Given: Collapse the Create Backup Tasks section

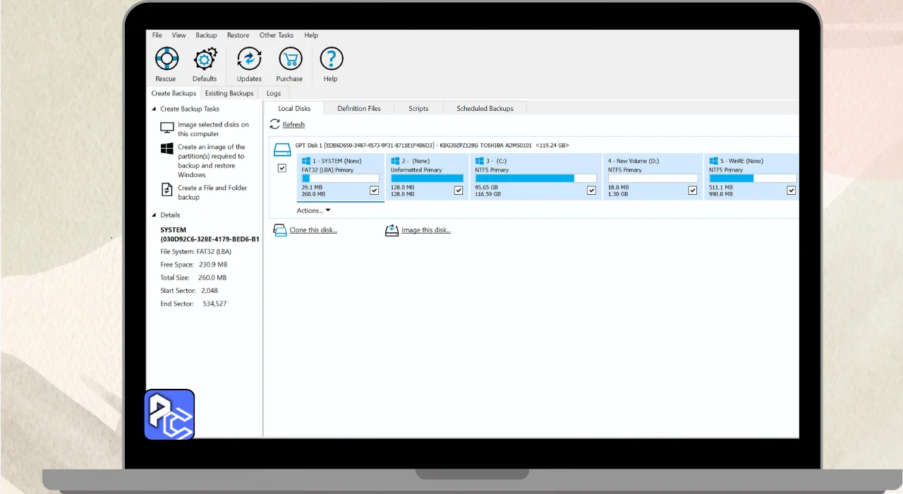Looking at the screenshot, I should 154,109.
